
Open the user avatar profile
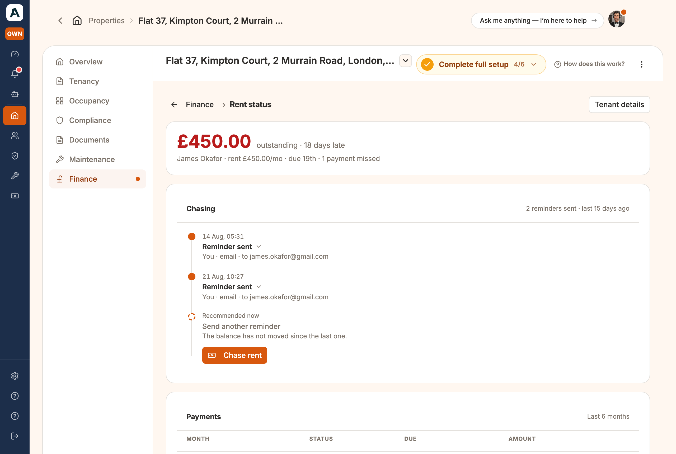point(617,19)
